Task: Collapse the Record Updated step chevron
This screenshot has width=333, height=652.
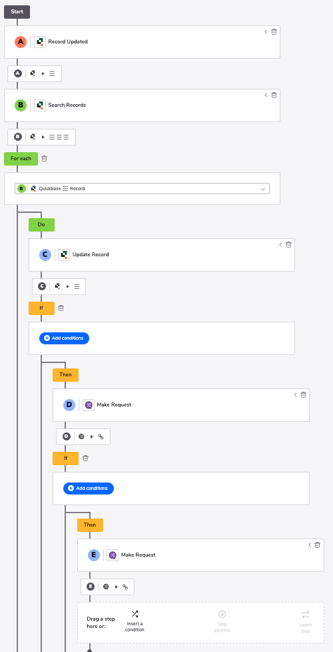Action: click(x=266, y=31)
